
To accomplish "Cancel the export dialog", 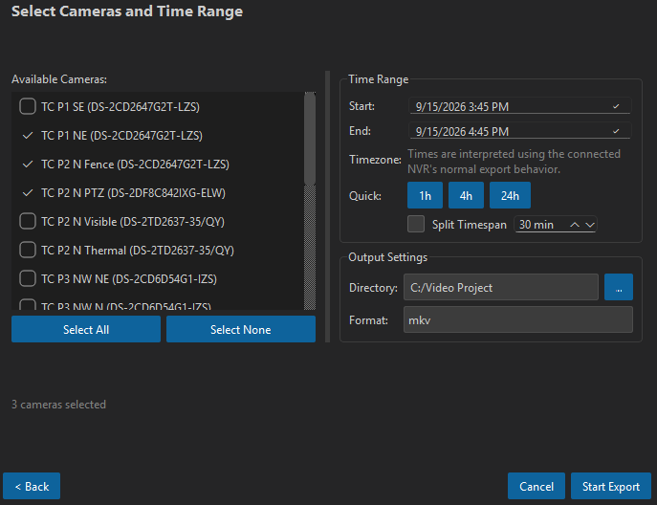I will [537, 486].
